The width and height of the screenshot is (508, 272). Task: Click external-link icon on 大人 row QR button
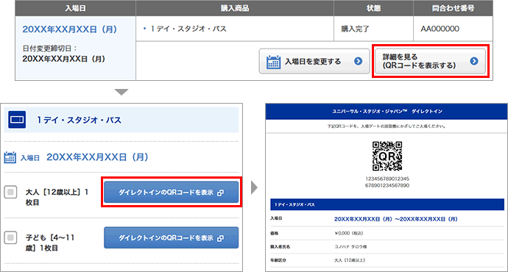tap(220, 193)
